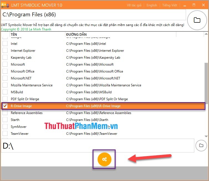Tick the Starth checkbox
The image size is (209, 181).
(x=5, y=120)
